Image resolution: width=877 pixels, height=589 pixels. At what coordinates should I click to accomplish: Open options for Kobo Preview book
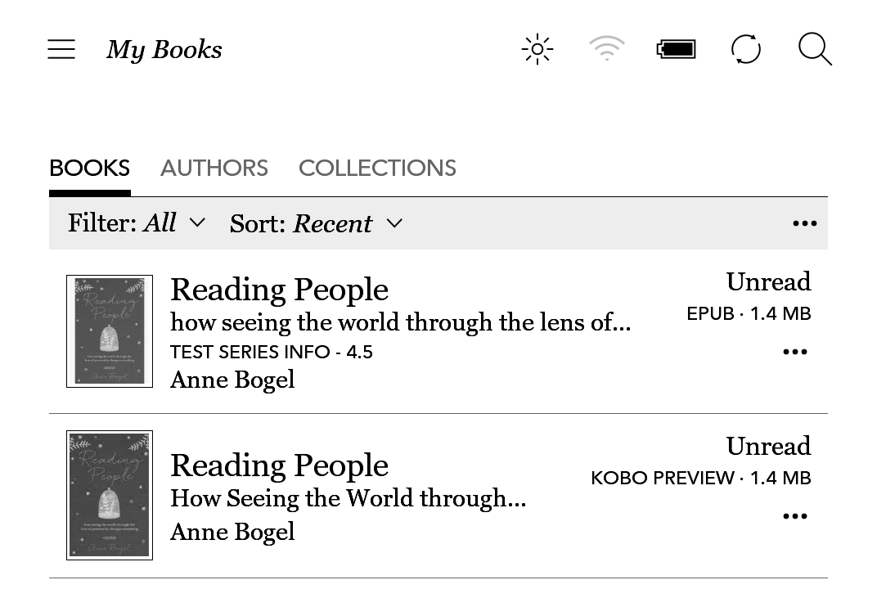click(x=794, y=516)
